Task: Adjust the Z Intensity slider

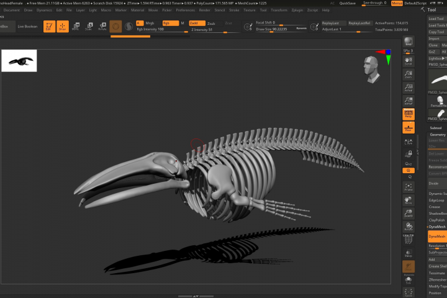Action: (x=216, y=30)
